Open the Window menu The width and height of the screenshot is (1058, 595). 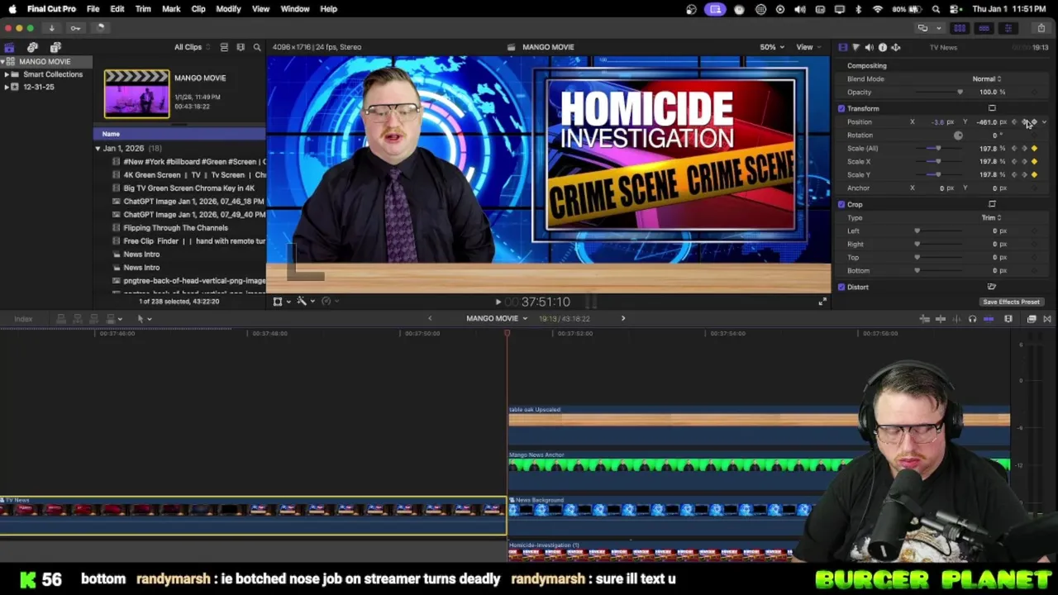click(x=295, y=8)
